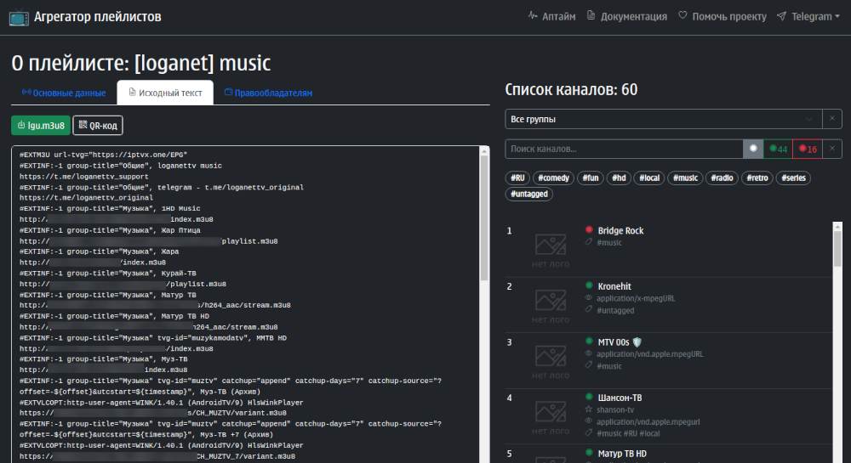Click the channel list scrollbar thumb
This screenshot has height=463, width=851.
click(x=837, y=249)
